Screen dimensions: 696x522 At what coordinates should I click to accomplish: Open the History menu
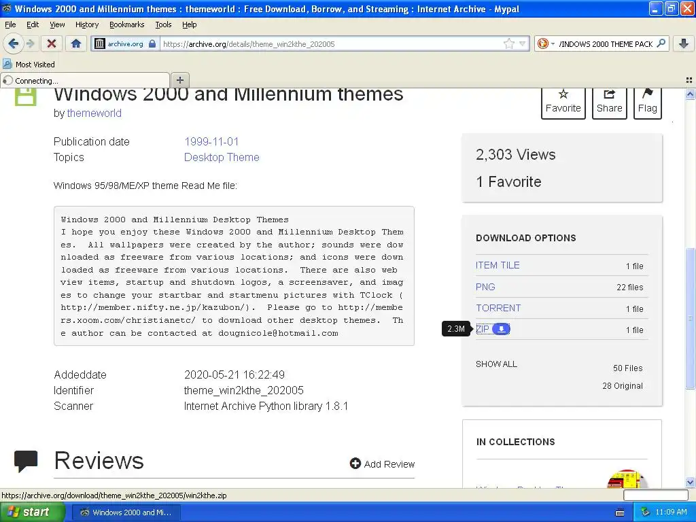(87, 24)
